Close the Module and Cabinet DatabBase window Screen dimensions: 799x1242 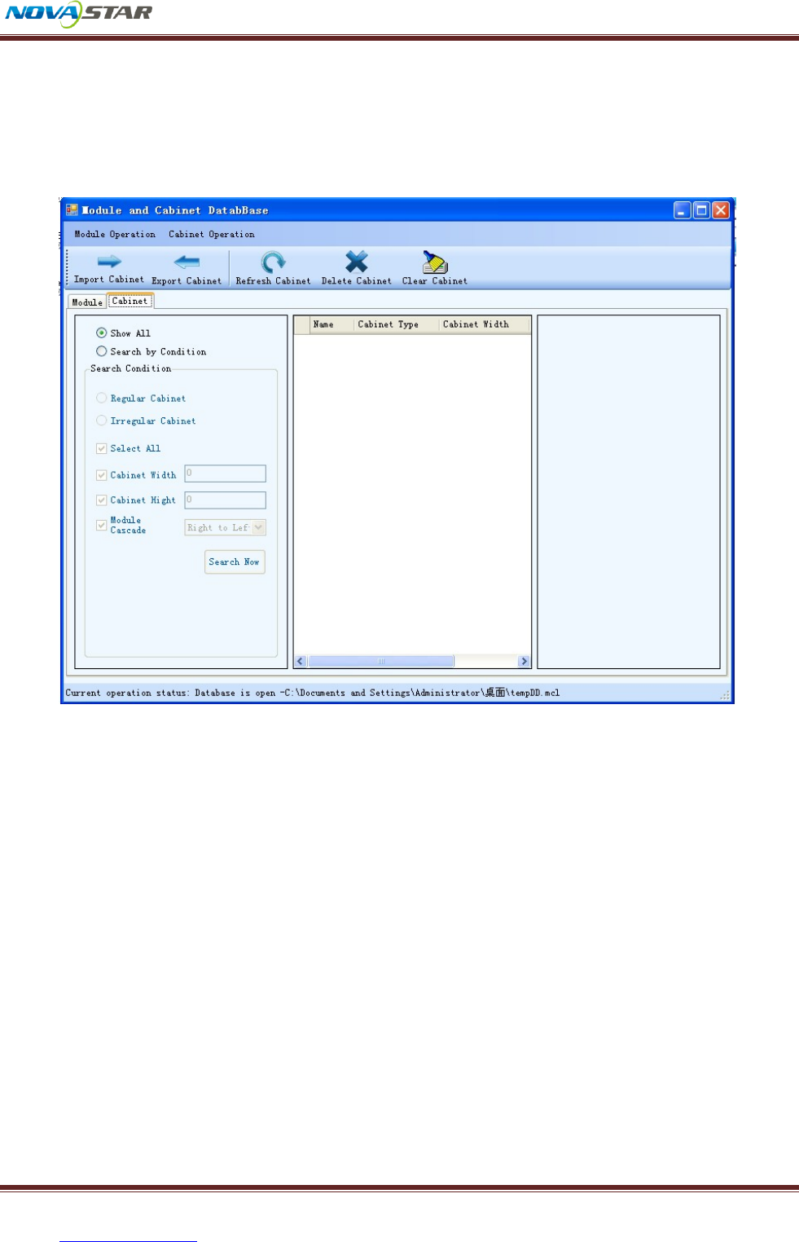pyautogui.click(x=721, y=210)
